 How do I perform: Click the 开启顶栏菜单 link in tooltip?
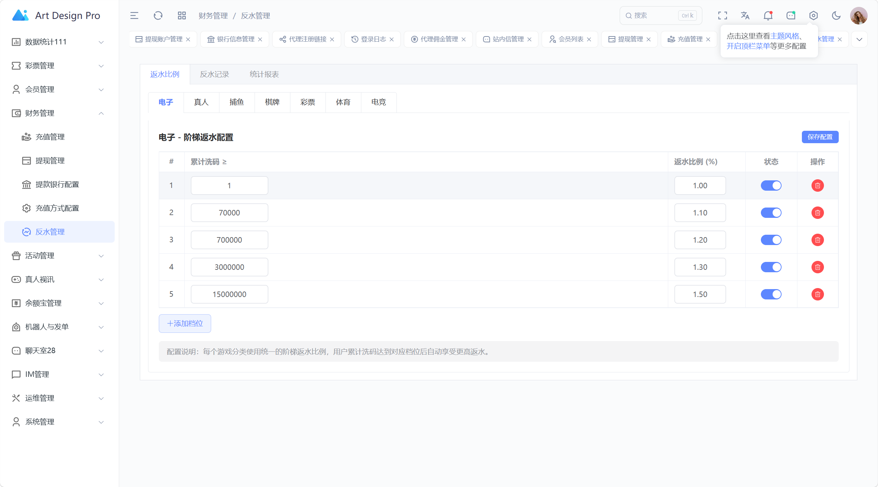click(x=748, y=46)
